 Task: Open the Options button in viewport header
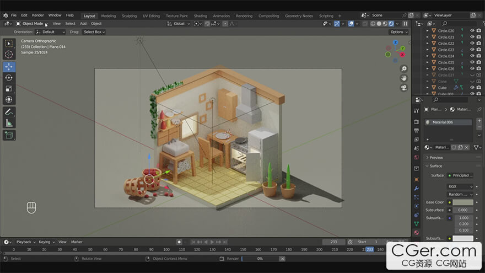pos(398,32)
